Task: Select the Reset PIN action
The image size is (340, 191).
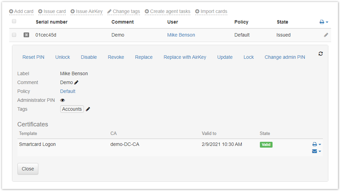Action: 33,57
